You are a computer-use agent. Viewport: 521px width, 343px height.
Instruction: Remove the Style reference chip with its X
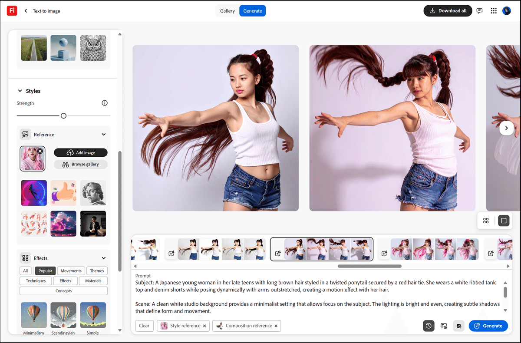(204, 326)
